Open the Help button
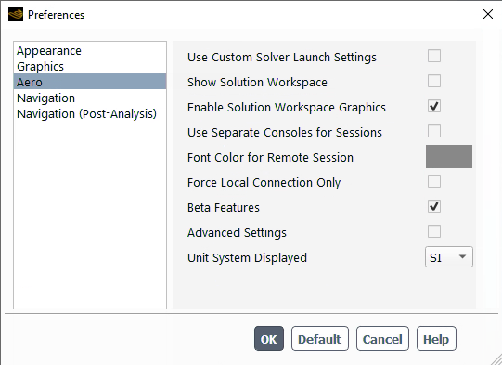 point(436,339)
